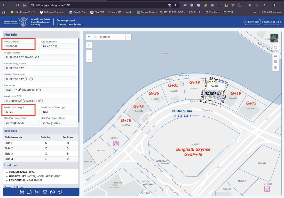Open the browser home page
The height and width of the screenshot is (198, 284).
[x=24, y=5]
